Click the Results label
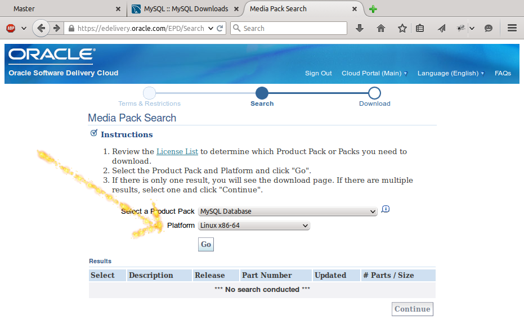The height and width of the screenshot is (324, 524). tap(100, 261)
